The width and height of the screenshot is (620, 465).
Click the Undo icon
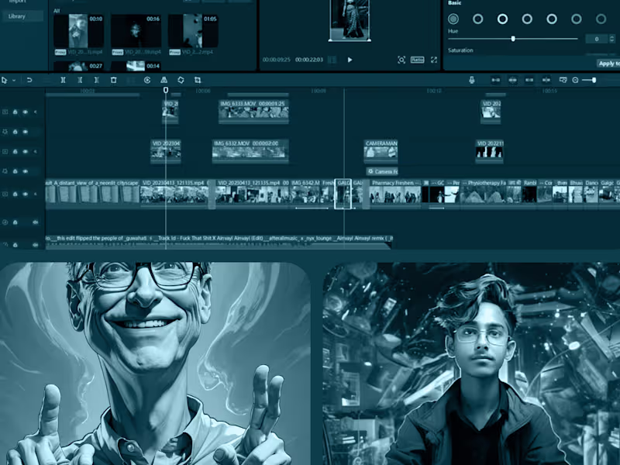29,80
